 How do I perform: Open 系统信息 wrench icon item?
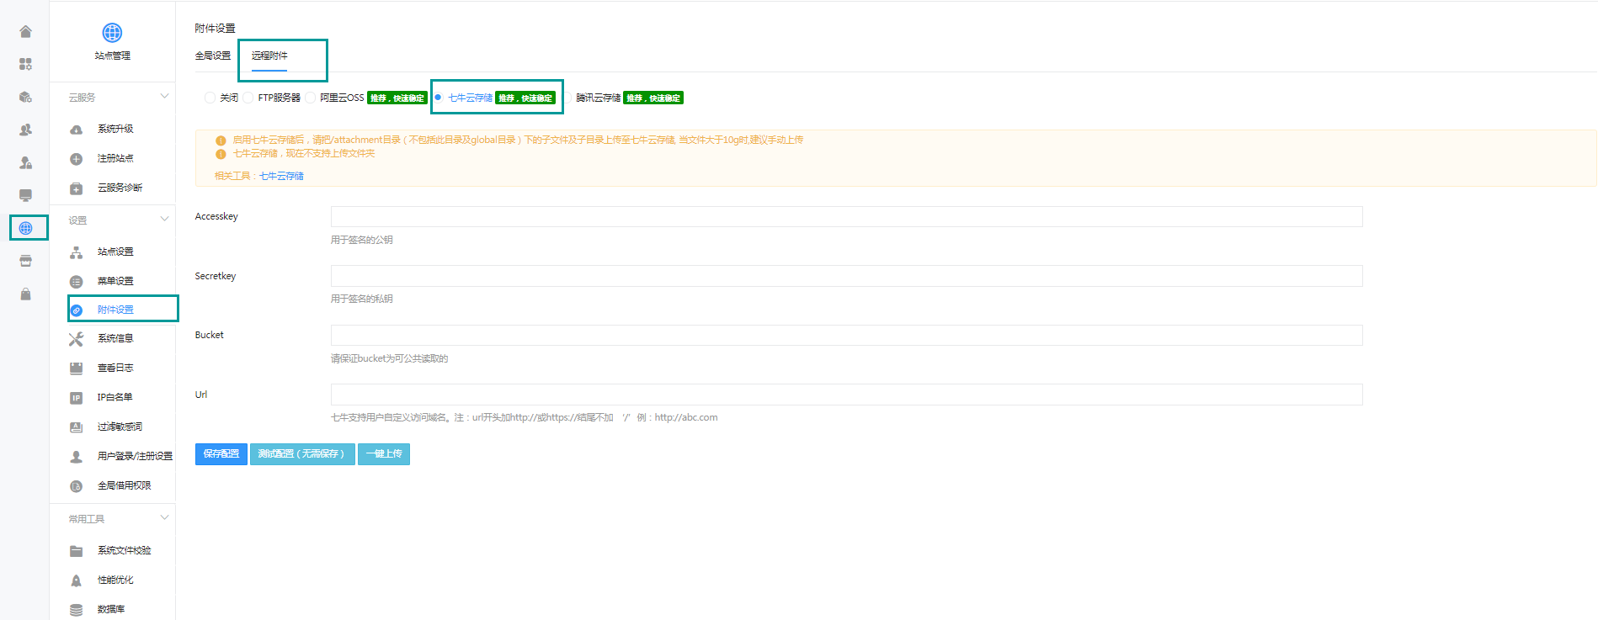click(x=76, y=339)
